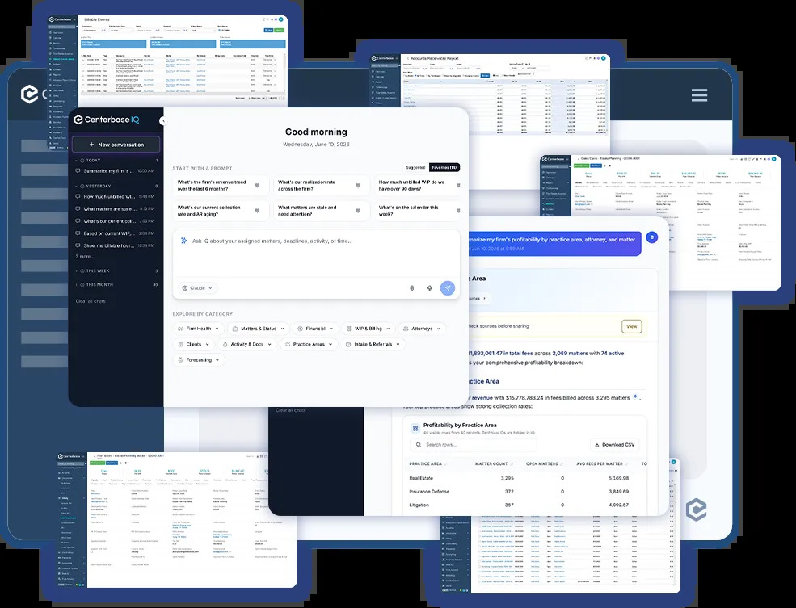The width and height of the screenshot is (796, 608).
Task: Switch to the Suggested prompts toggle
Action: point(415,167)
